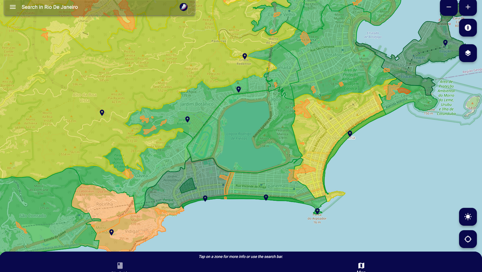Select the Cristo Redentor map pin

[245, 56]
